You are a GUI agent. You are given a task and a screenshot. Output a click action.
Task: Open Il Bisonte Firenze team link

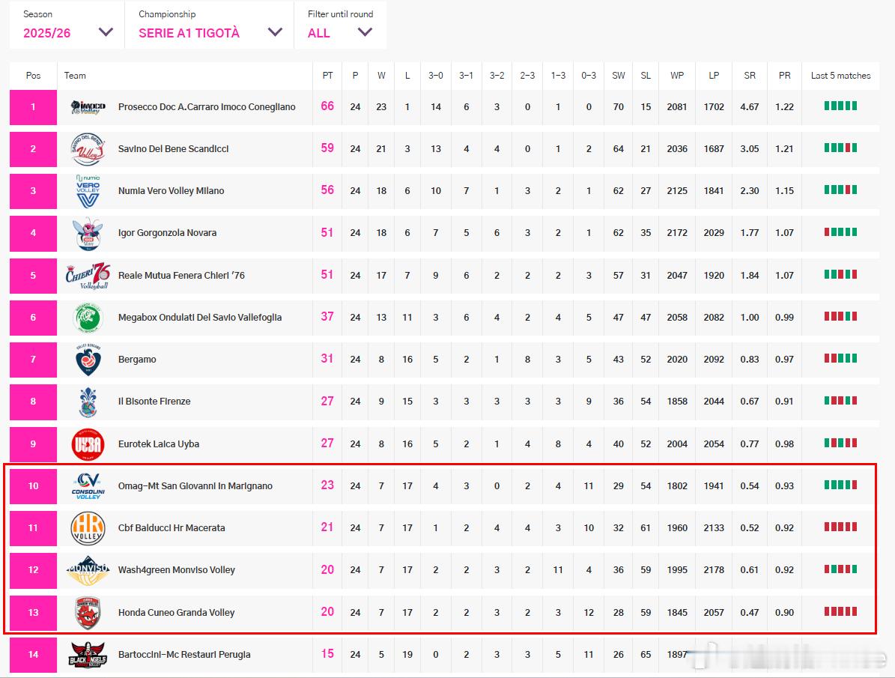pyautogui.click(x=154, y=402)
